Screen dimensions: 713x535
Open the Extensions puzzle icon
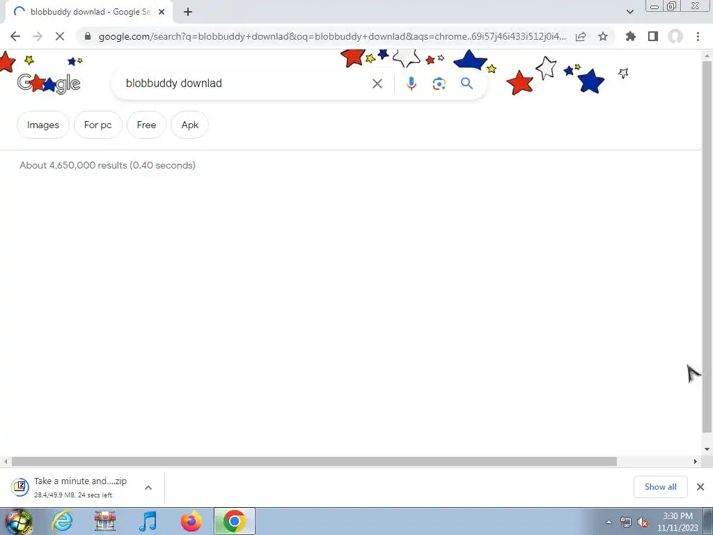click(x=631, y=36)
